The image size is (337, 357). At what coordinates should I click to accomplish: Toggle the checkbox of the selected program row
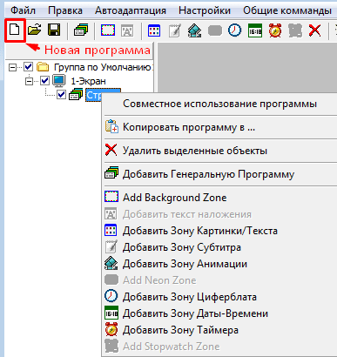click(61, 94)
